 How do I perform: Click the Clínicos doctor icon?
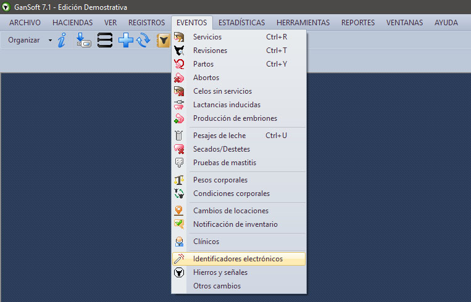point(179,242)
